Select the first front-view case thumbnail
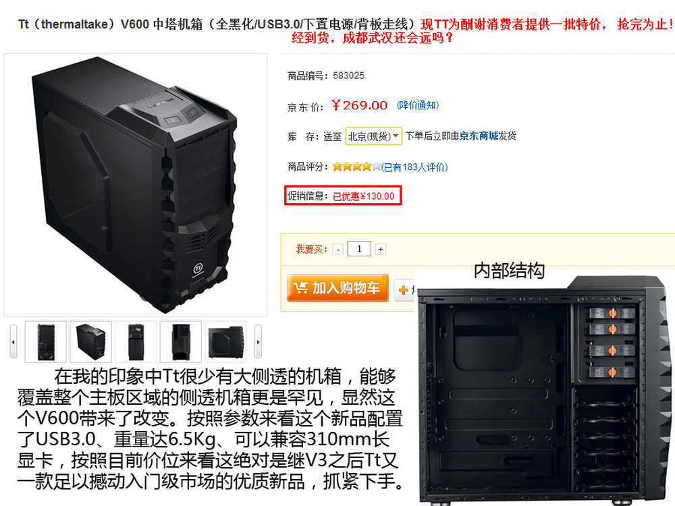The image size is (675, 506). (x=46, y=341)
